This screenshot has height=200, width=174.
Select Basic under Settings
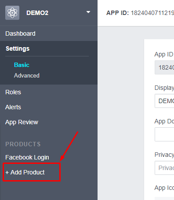[22, 65]
